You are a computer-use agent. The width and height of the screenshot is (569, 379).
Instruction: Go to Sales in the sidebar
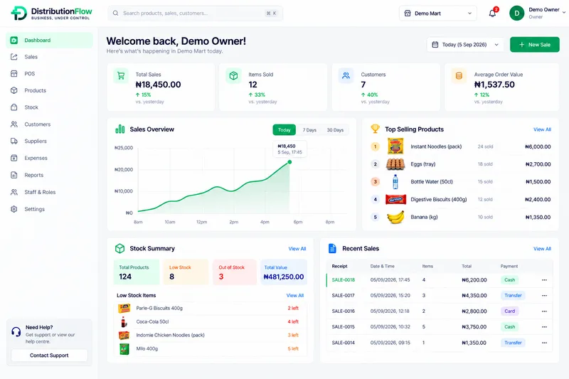[x=49, y=57]
